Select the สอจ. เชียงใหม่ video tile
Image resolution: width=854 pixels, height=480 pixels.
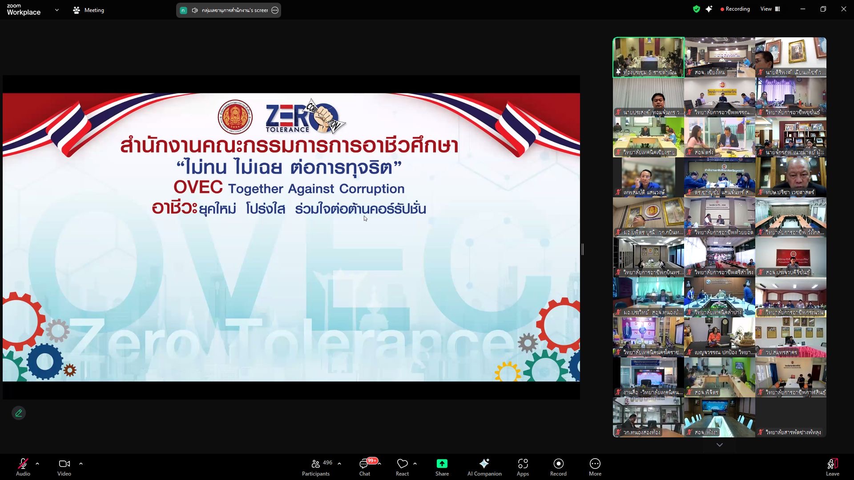tap(720, 57)
